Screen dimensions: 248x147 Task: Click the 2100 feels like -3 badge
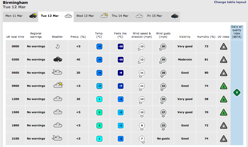(x=121, y=139)
